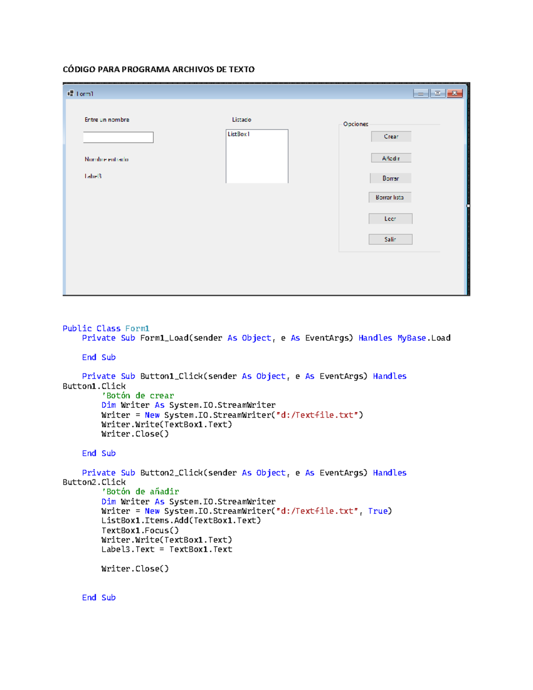533x690 pixels.
Task: Click the Borrar button
Action: coord(390,178)
